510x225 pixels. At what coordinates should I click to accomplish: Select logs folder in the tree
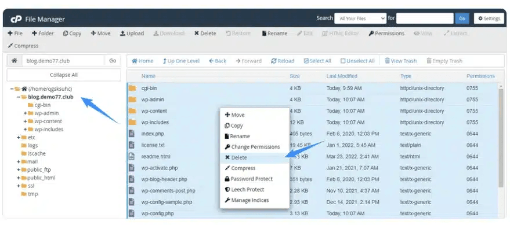(32, 146)
